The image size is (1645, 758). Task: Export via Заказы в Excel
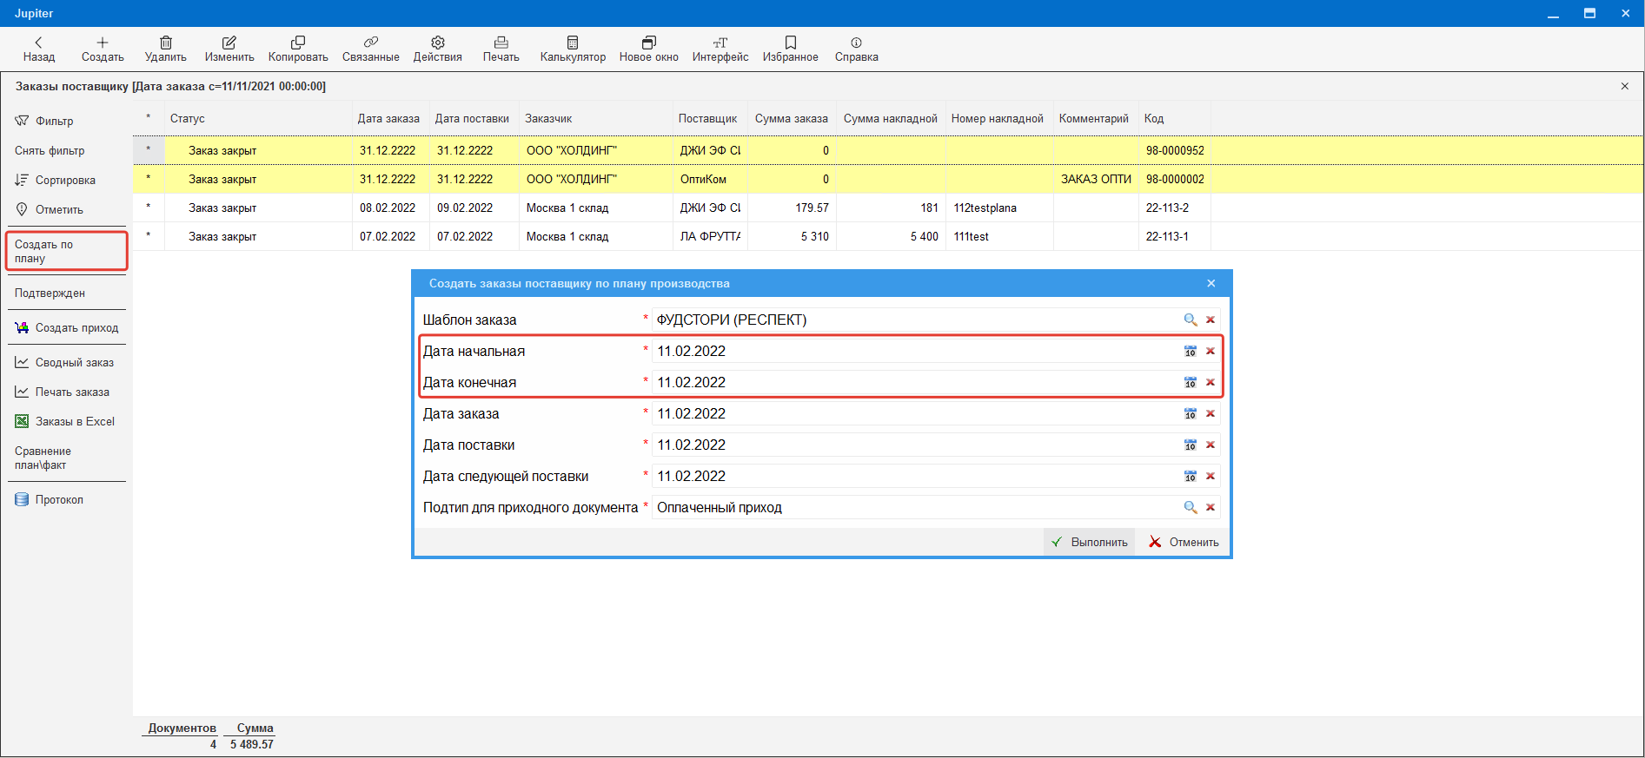[x=64, y=421]
